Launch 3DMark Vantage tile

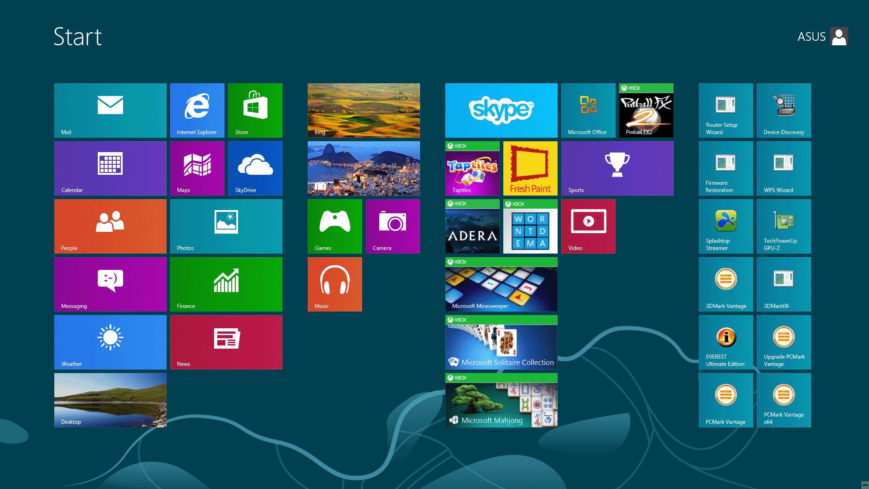click(726, 284)
